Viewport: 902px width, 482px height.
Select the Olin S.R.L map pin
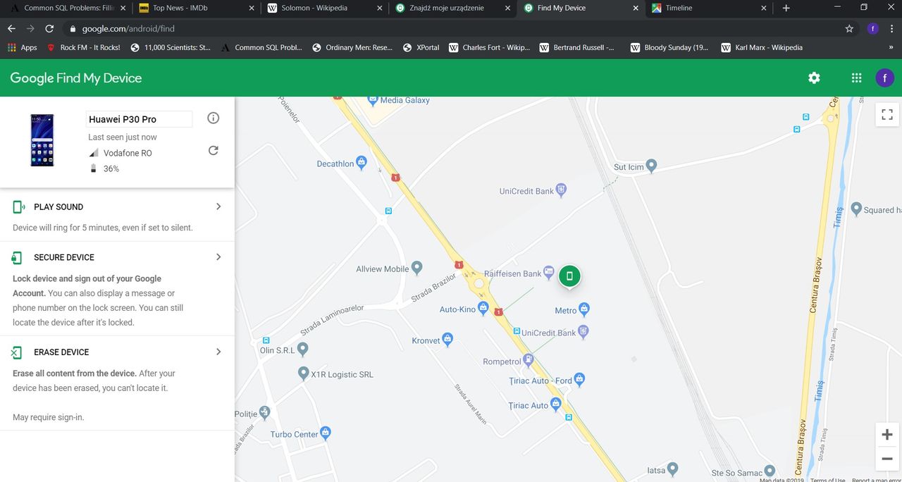[303, 350]
